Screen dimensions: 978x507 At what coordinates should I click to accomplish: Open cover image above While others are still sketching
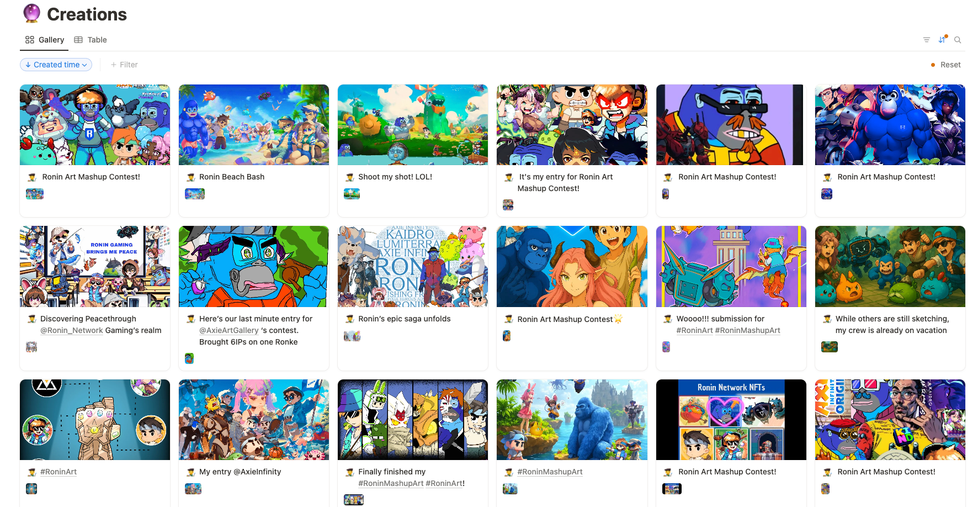[x=890, y=266]
